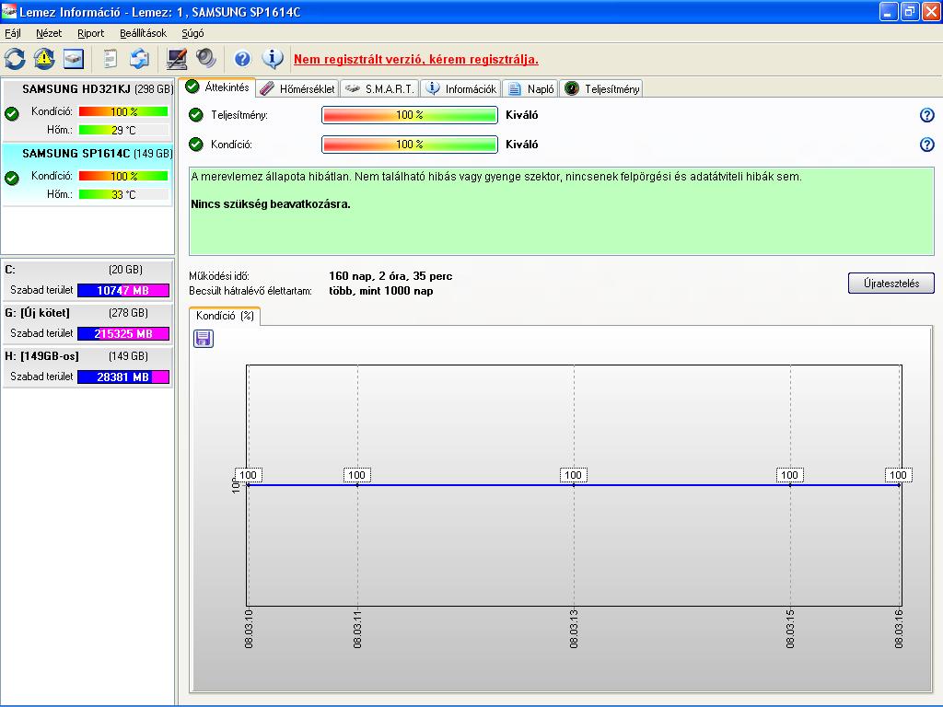
Task: Click the monitor settings toolbar icon
Action: 176,58
